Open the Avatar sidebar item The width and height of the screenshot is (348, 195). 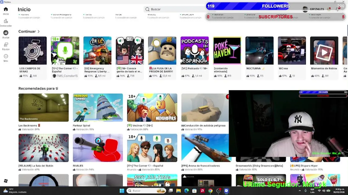click(6, 34)
